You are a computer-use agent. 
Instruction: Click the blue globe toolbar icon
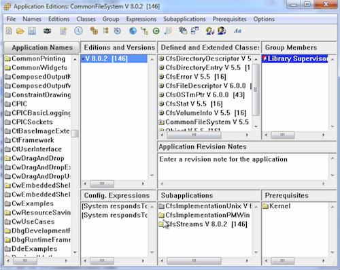point(133,31)
